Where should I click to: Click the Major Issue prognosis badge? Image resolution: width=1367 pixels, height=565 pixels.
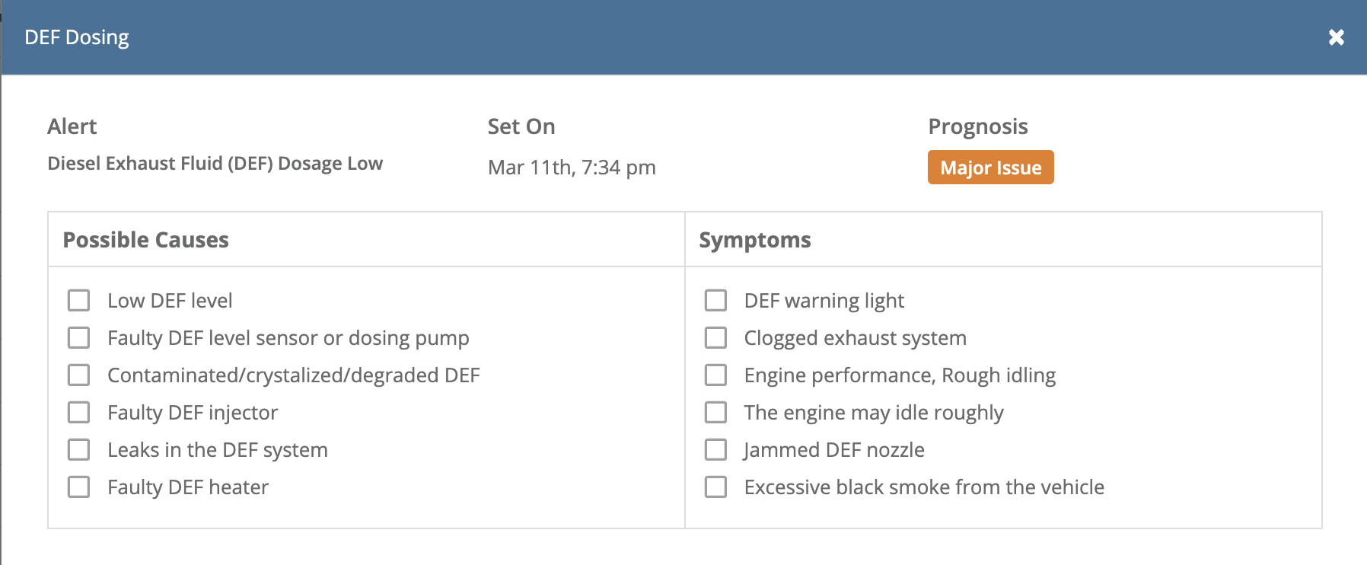point(990,168)
